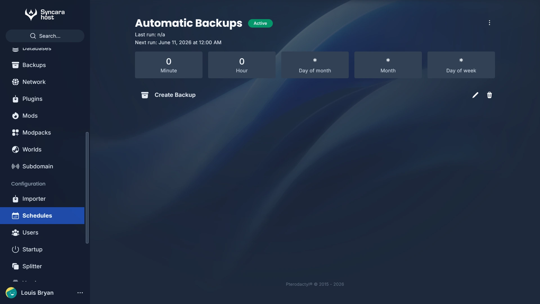Delete the Create Backup task
Viewport: 540px width, 304px height.
tap(489, 95)
